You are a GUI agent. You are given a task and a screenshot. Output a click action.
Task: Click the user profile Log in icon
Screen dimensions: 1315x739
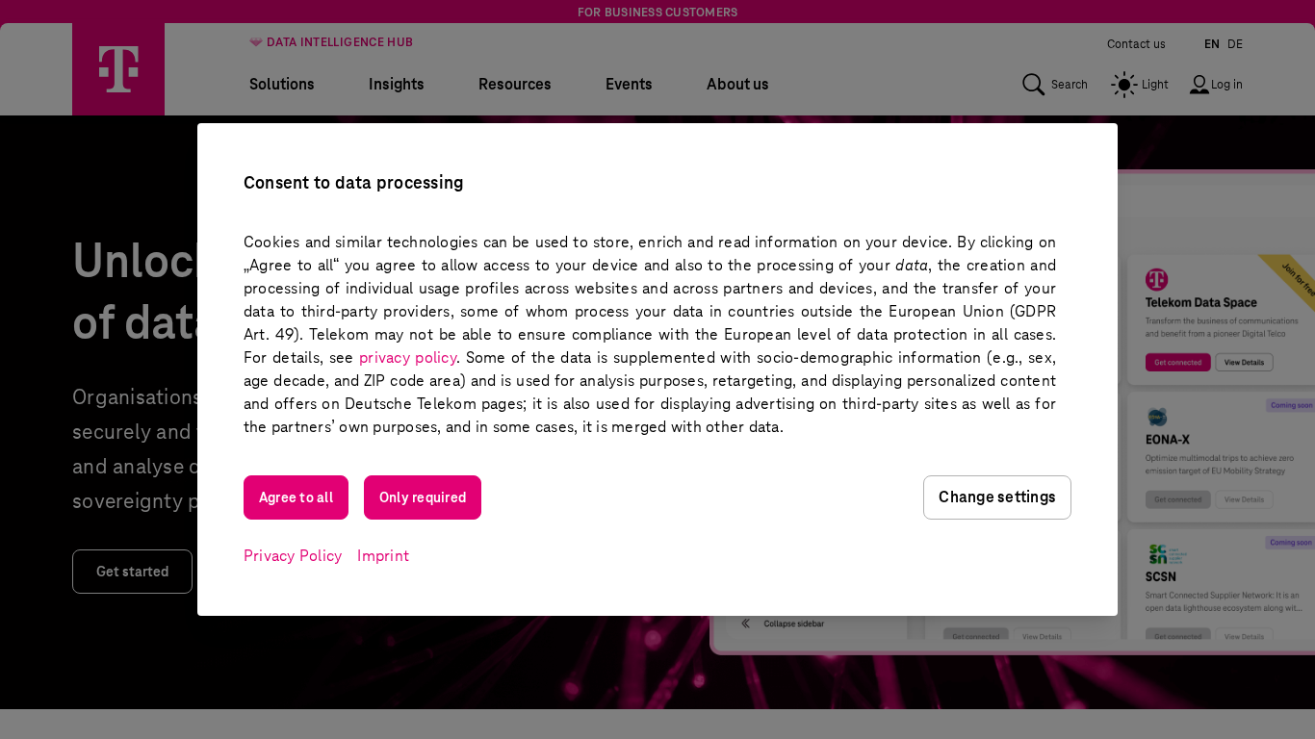click(1199, 85)
